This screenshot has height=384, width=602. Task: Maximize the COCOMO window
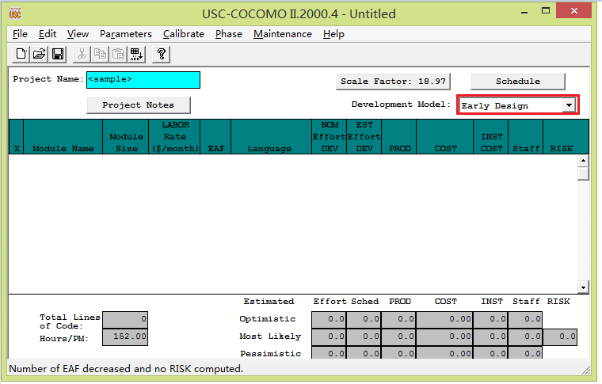[546, 11]
